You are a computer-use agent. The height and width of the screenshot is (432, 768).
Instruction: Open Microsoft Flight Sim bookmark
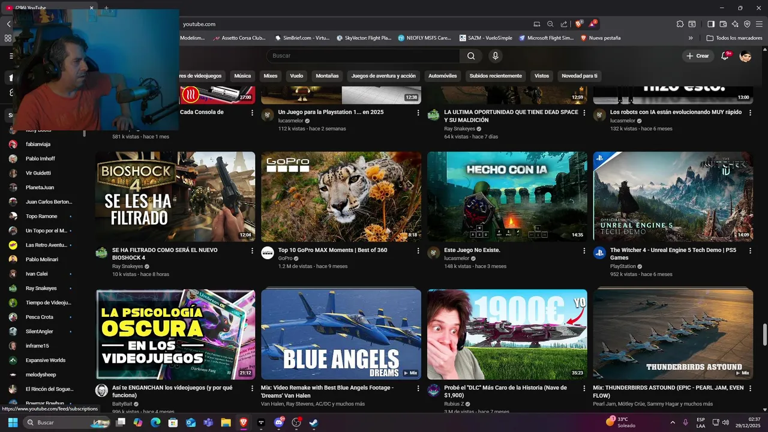point(547,38)
